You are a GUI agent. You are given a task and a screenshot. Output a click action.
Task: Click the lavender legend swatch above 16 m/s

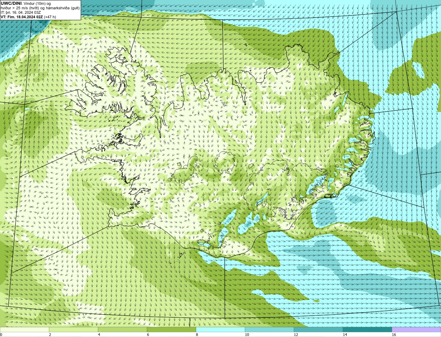(x=416, y=330)
